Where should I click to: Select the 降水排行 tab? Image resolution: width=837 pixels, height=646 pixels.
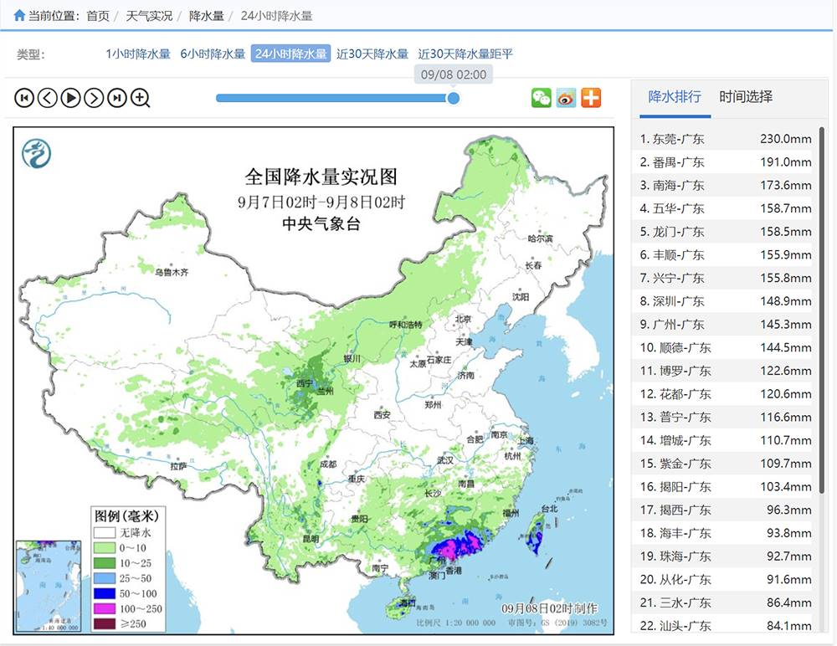(675, 96)
